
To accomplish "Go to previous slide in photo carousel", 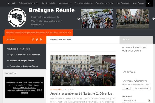I will (x=79, y=19).
